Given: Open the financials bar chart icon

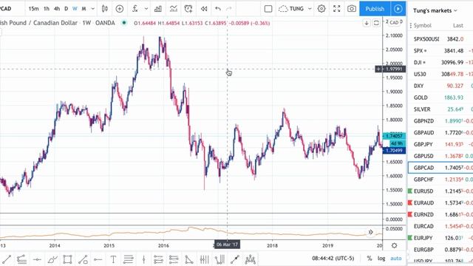Looking at the screenshot, I should coord(157,9).
